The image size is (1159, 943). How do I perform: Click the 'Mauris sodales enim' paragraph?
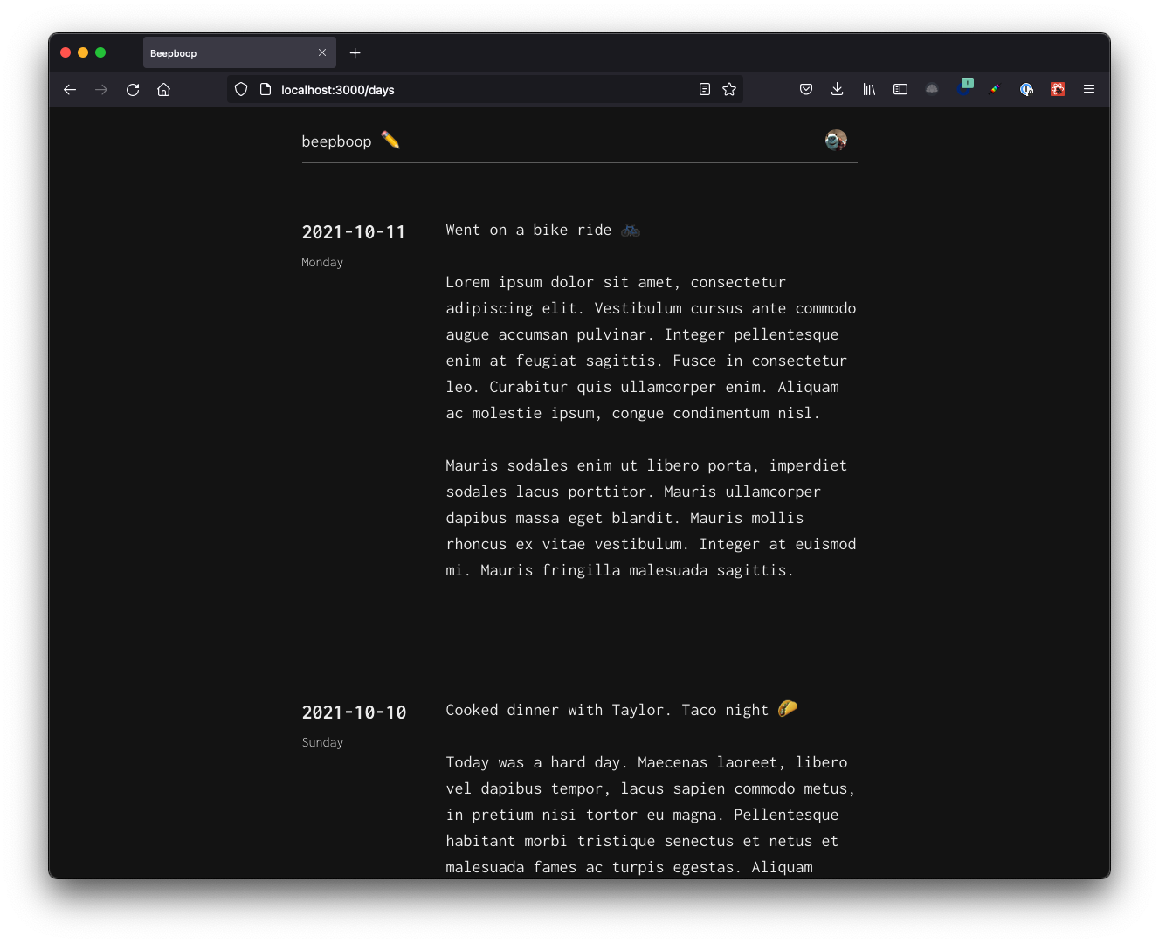tap(651, 518)
